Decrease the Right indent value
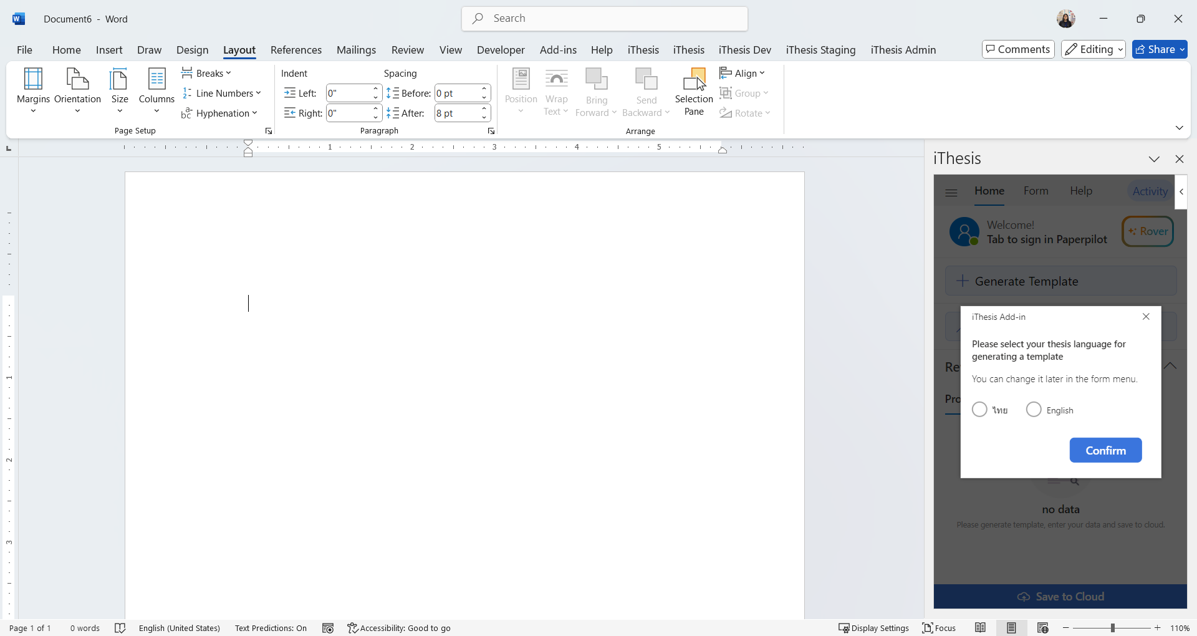1197x636 pixels. point(376,117)
